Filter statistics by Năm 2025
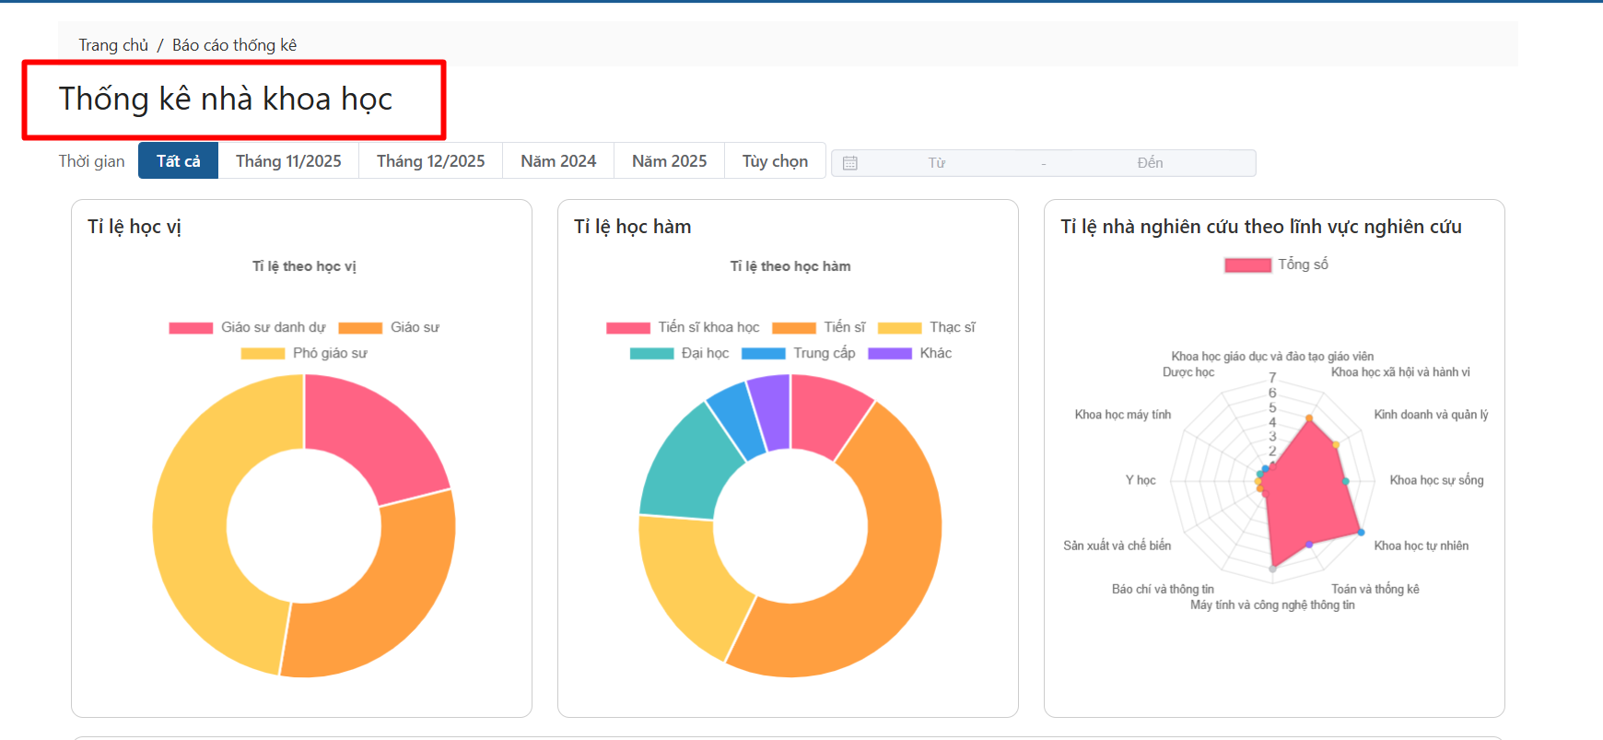 click(669, 161)
